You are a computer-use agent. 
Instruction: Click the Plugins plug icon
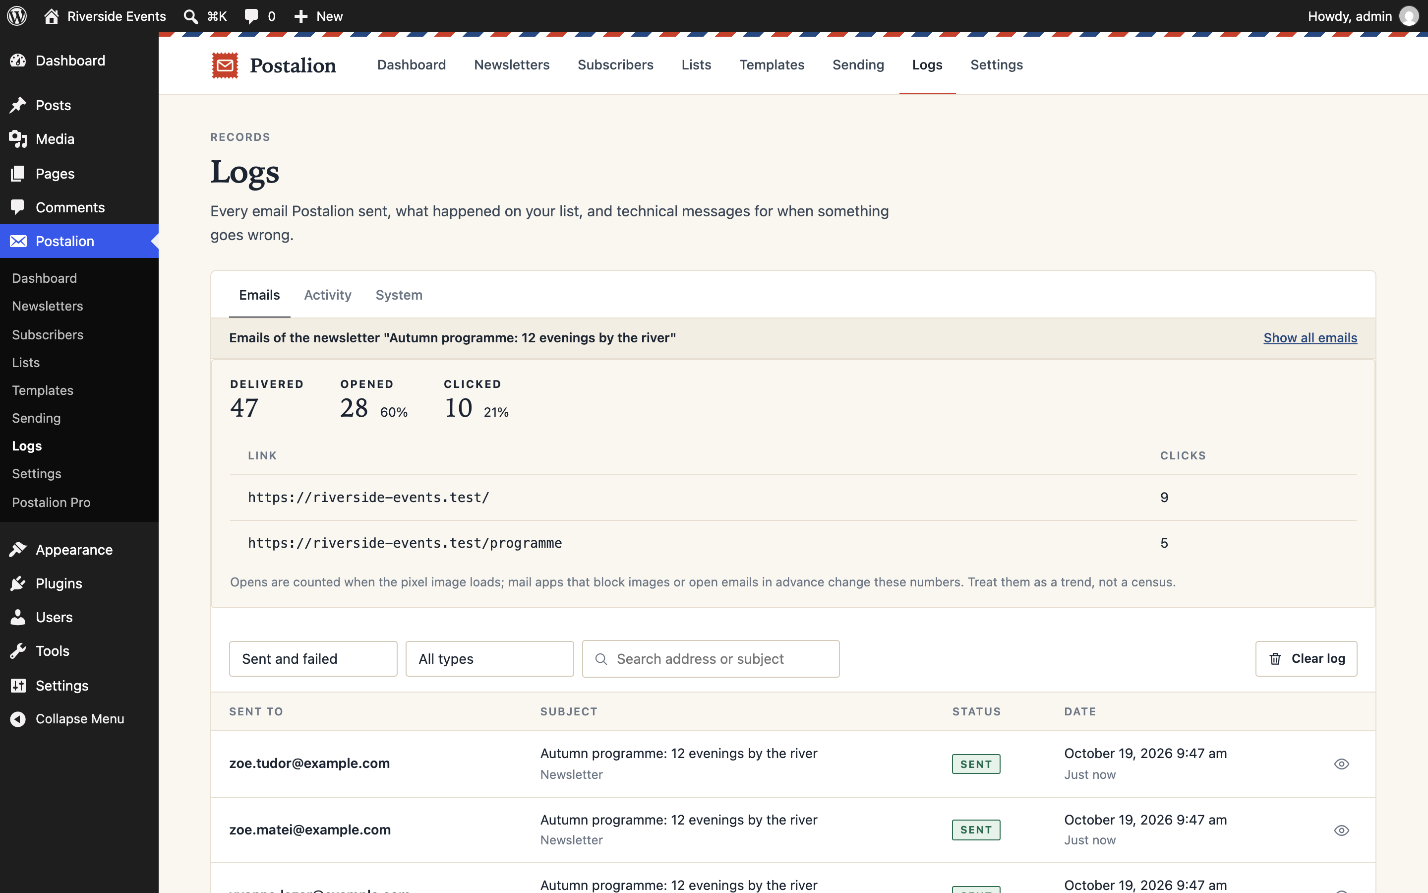(18, 583)
